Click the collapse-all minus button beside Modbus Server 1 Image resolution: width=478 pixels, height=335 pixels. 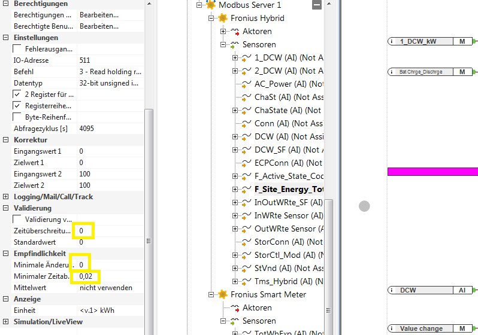point(317,5)
